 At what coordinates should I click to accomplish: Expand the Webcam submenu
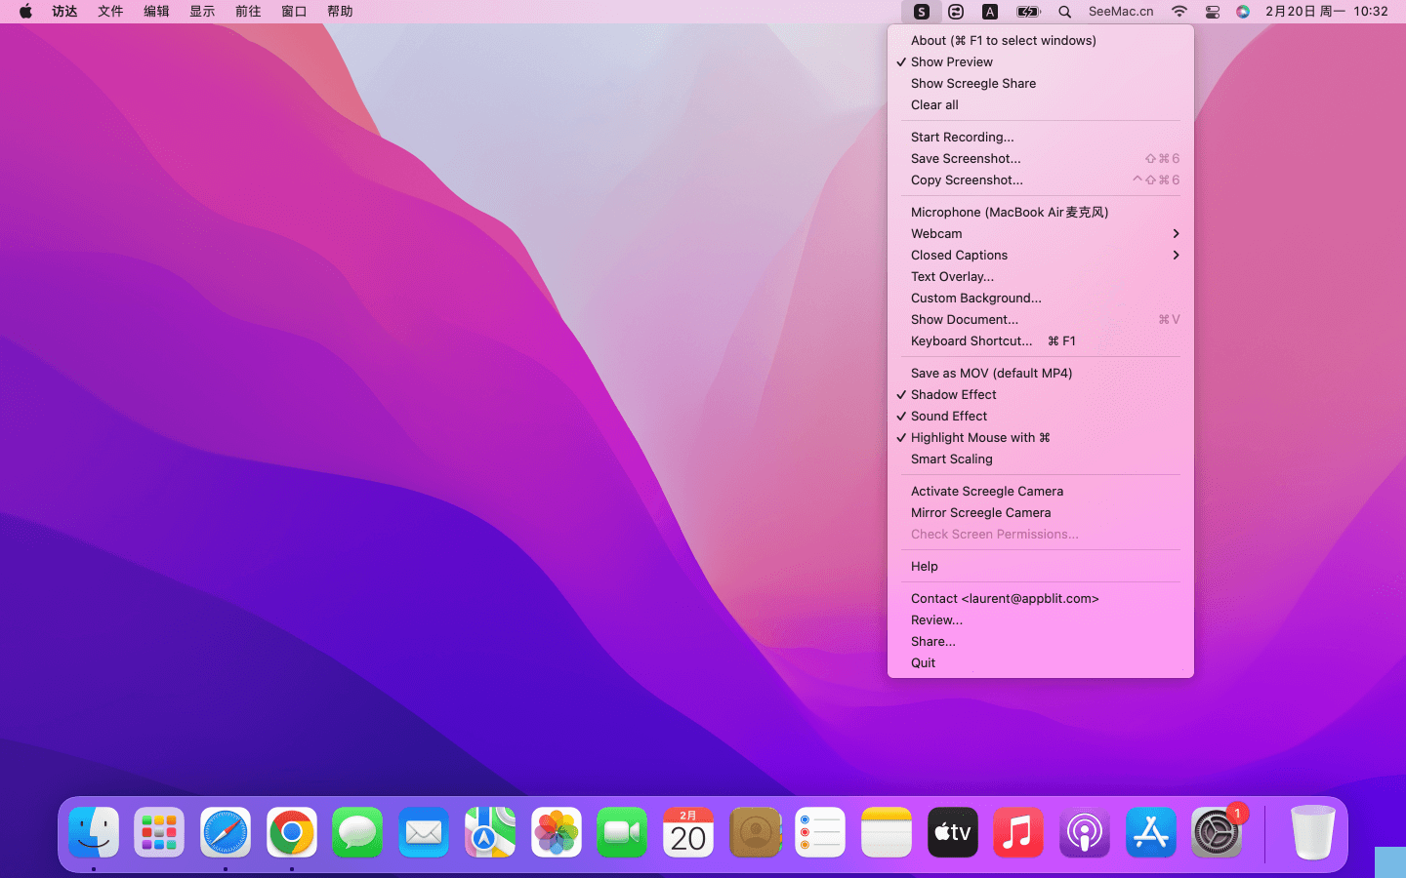[x=1040, y=233]
